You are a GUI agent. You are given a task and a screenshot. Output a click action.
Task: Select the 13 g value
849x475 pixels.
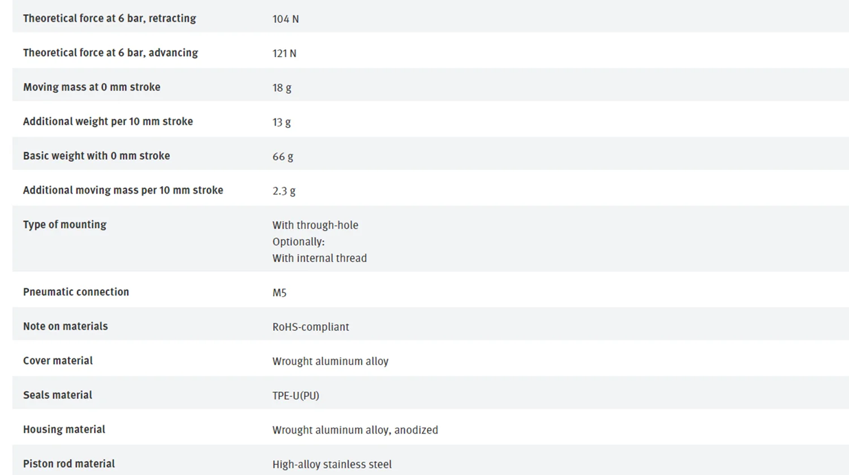281,122
